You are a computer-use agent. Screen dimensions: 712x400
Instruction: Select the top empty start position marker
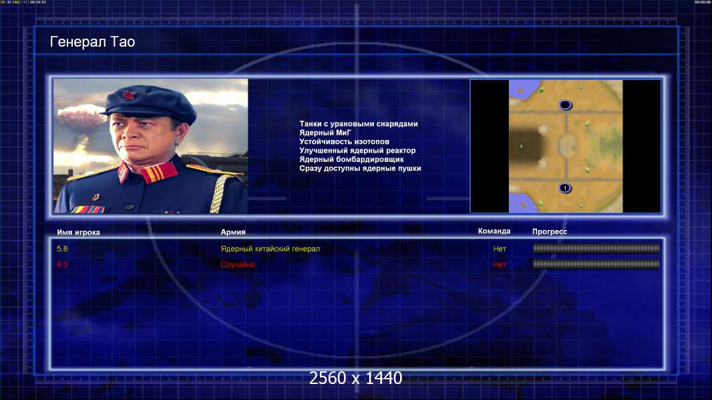(x=565, y=105)
